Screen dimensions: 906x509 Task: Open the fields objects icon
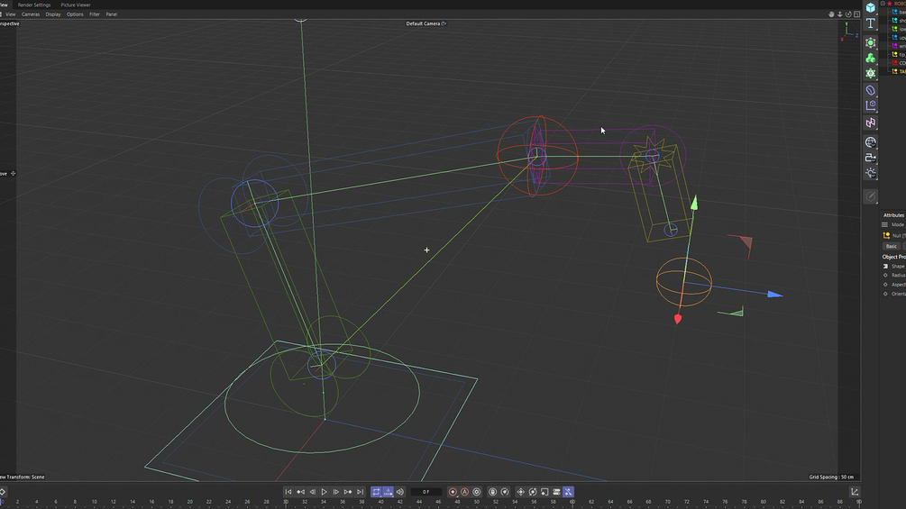pos(871,123)
